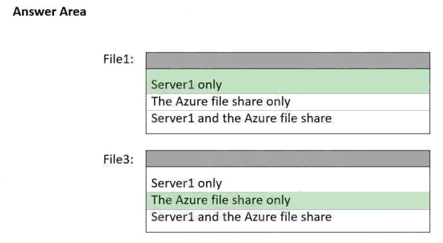The height and width of the screenshot is (243, 443).
Task: Choose 'The Azure file share only' for File3
Action: pyautogui.click(x=288, y=200)
